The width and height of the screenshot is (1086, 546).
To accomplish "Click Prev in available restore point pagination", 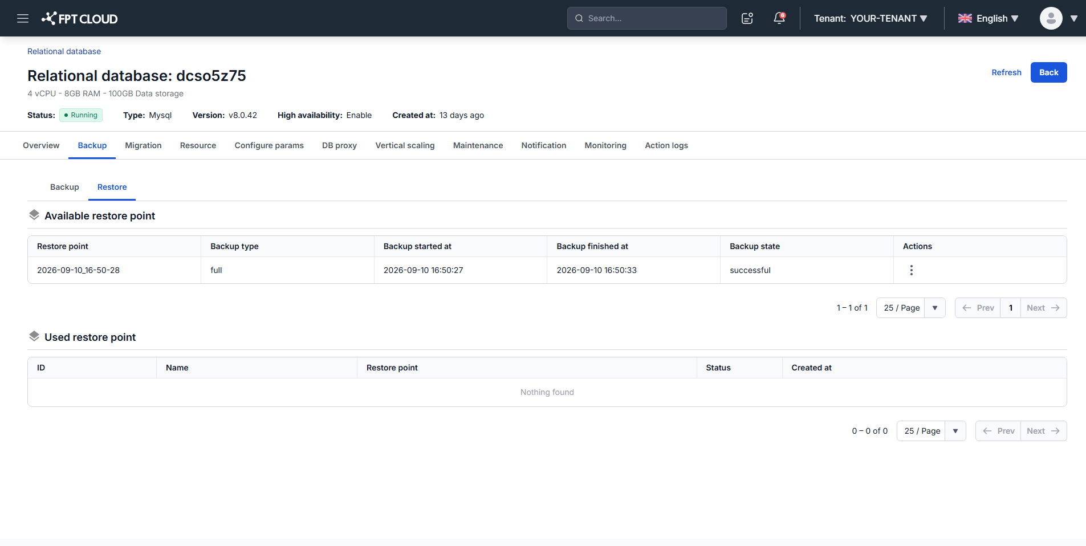I will click(978, 308).
